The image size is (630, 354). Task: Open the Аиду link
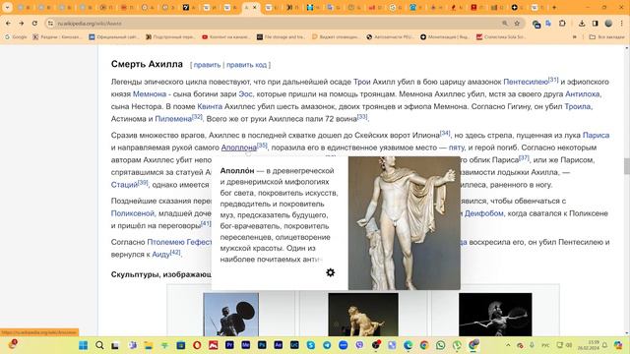tap(160, 255)
